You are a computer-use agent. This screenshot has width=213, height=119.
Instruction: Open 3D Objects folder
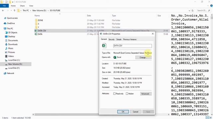point(13,32)
